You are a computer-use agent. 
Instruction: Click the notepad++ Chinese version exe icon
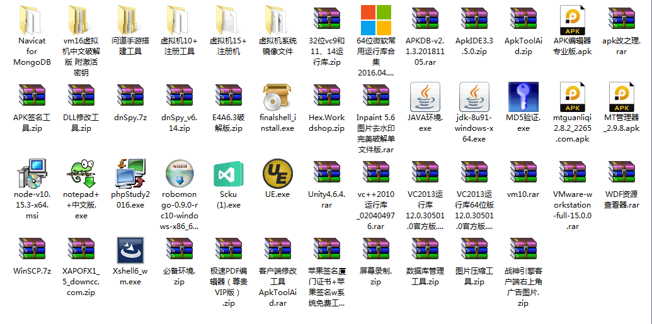pos(81,174)
